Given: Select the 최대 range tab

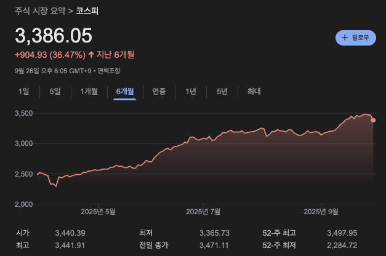Looking at the screenshot, I should tap(254, 92).
